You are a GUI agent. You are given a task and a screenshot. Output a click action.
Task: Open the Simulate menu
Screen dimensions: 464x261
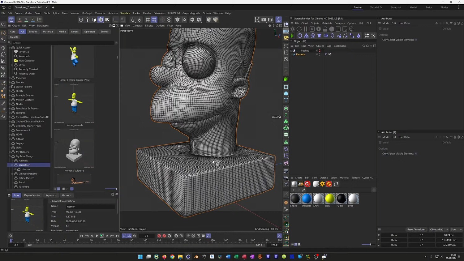pyautogui.click(x=125, y=13)
